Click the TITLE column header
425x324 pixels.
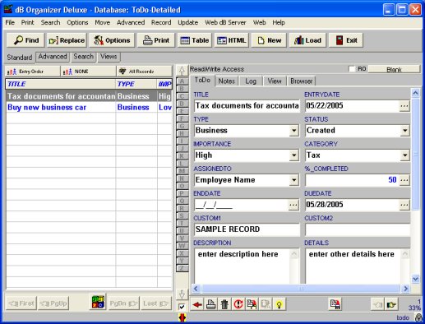pos(60,84)
